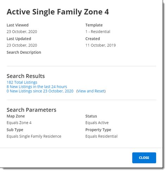Click the Template label
The width and height of the screenshot is (167, 172).
click(94, 25)
